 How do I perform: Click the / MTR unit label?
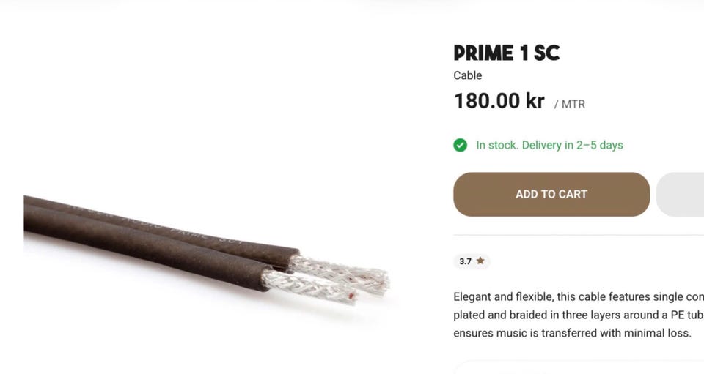click(x=569, y=105)
